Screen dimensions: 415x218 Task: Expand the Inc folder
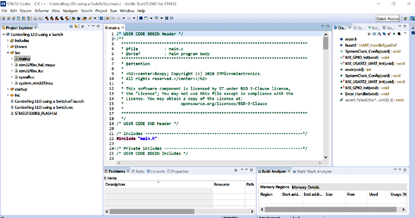click(8, 95)
